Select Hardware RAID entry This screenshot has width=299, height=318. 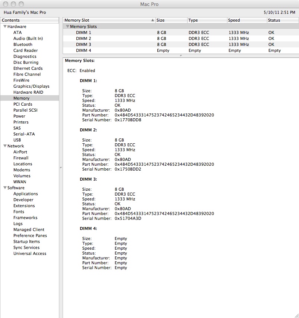28,92
